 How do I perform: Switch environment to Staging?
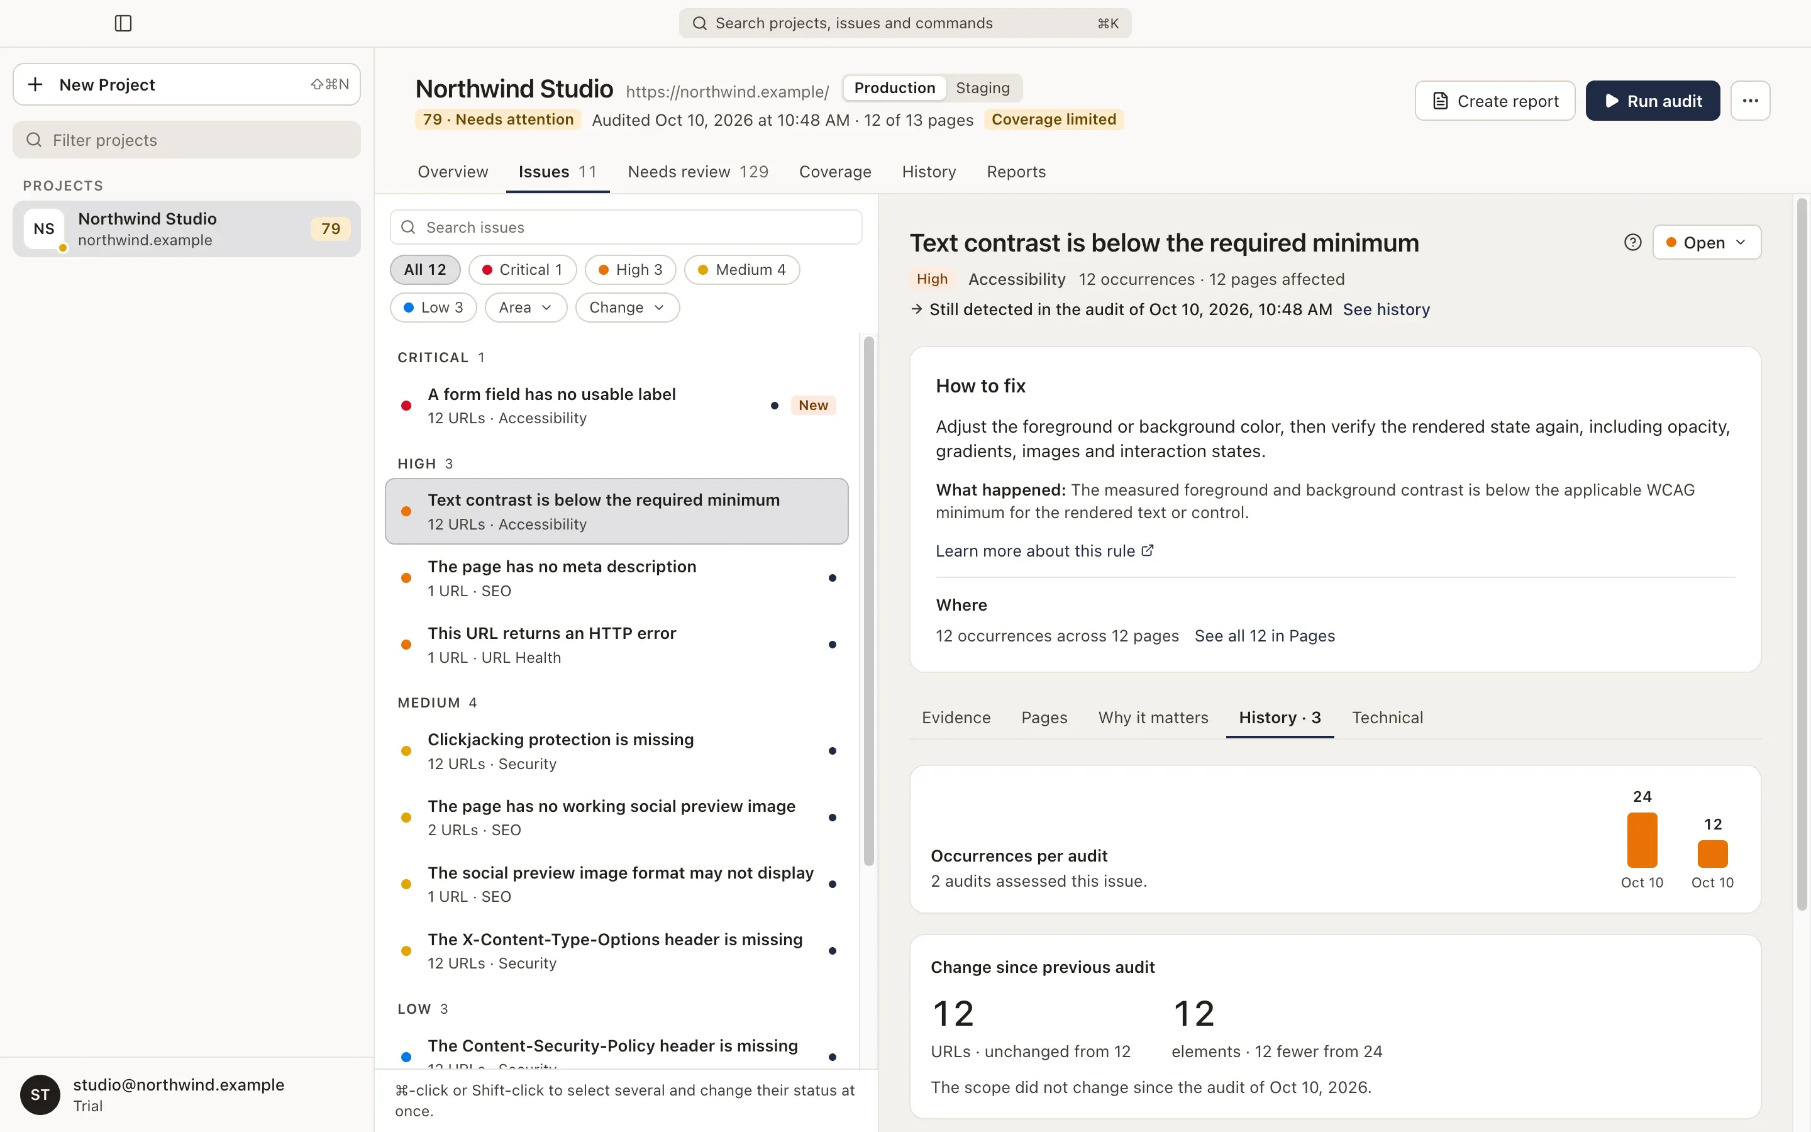(983, 87)
